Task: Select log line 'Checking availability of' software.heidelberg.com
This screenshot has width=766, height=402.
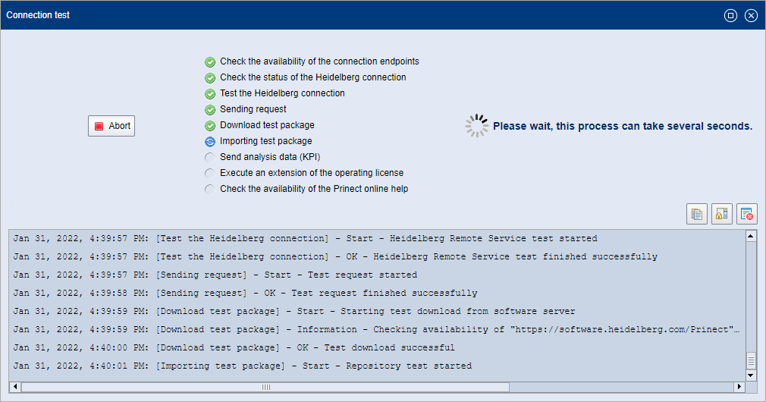Action: click(376, 329)
